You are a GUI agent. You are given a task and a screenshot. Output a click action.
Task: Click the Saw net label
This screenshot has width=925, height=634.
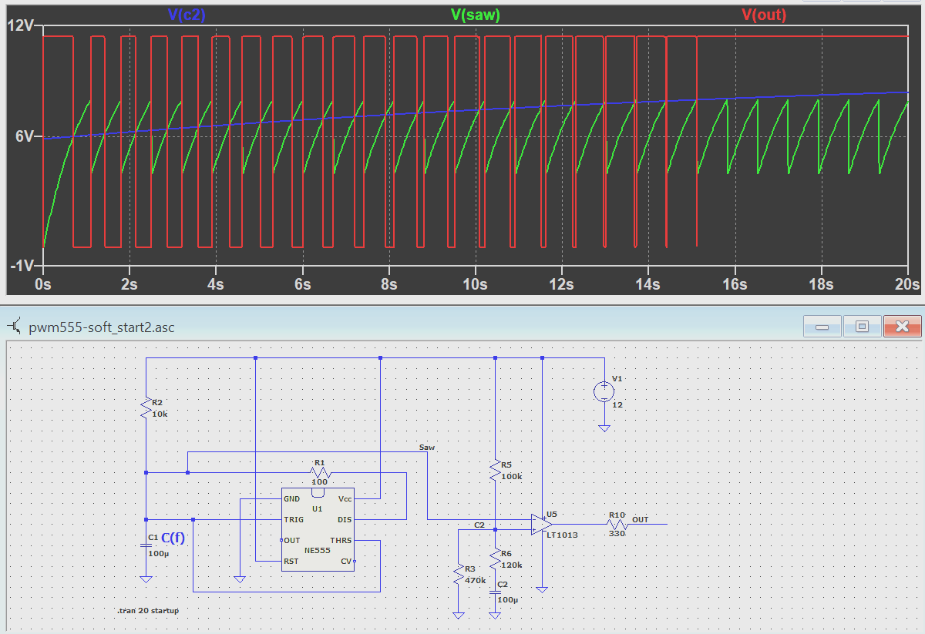[x=426, y=447]
